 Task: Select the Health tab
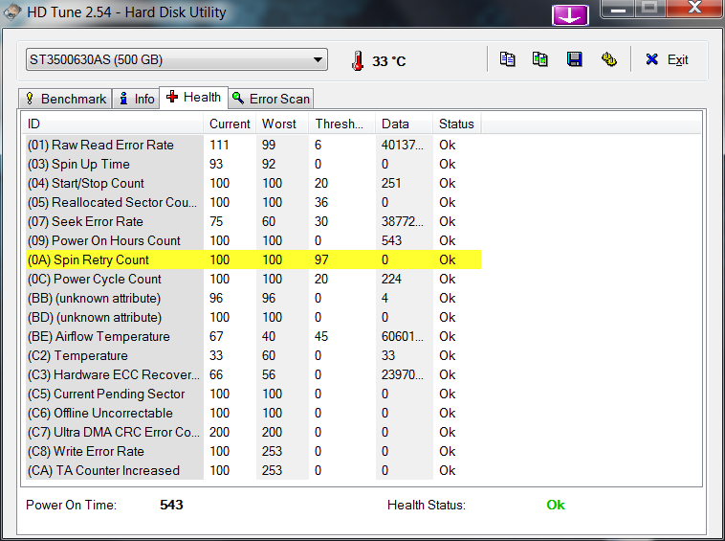(x=194, y=97)
